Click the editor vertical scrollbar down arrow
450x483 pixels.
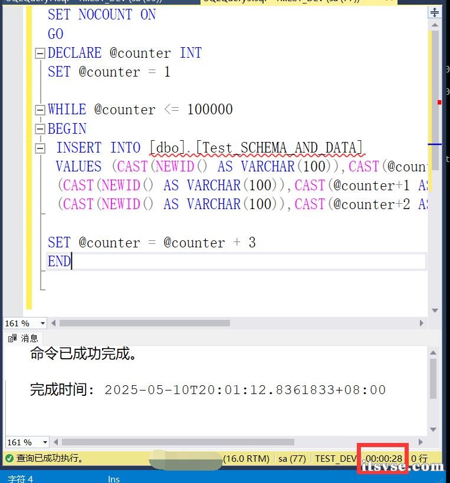[x=435, y=310]
